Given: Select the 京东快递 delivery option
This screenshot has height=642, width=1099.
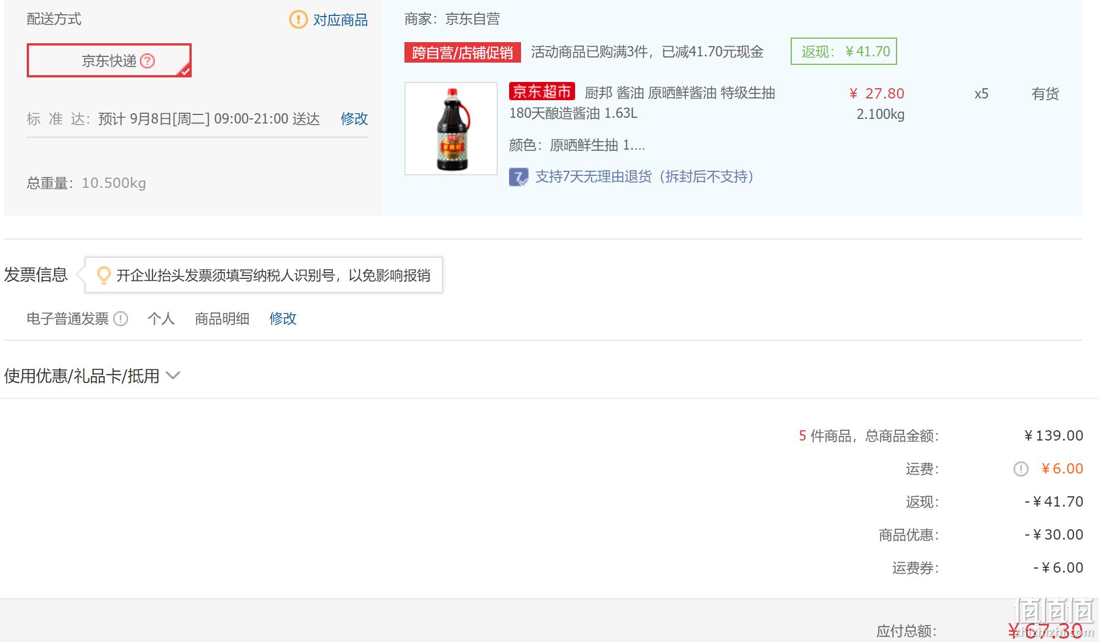Looking at the screenshot, I should tap(109, 60).
